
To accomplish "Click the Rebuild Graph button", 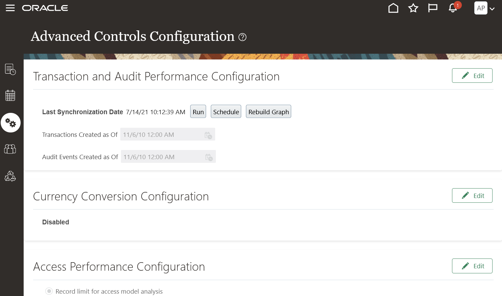I will (x=269, y=112).
